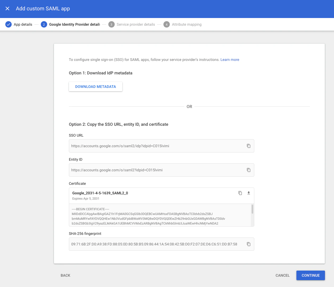Select the step 2 circle indicator
334x287 pixels.
point(44,24)
